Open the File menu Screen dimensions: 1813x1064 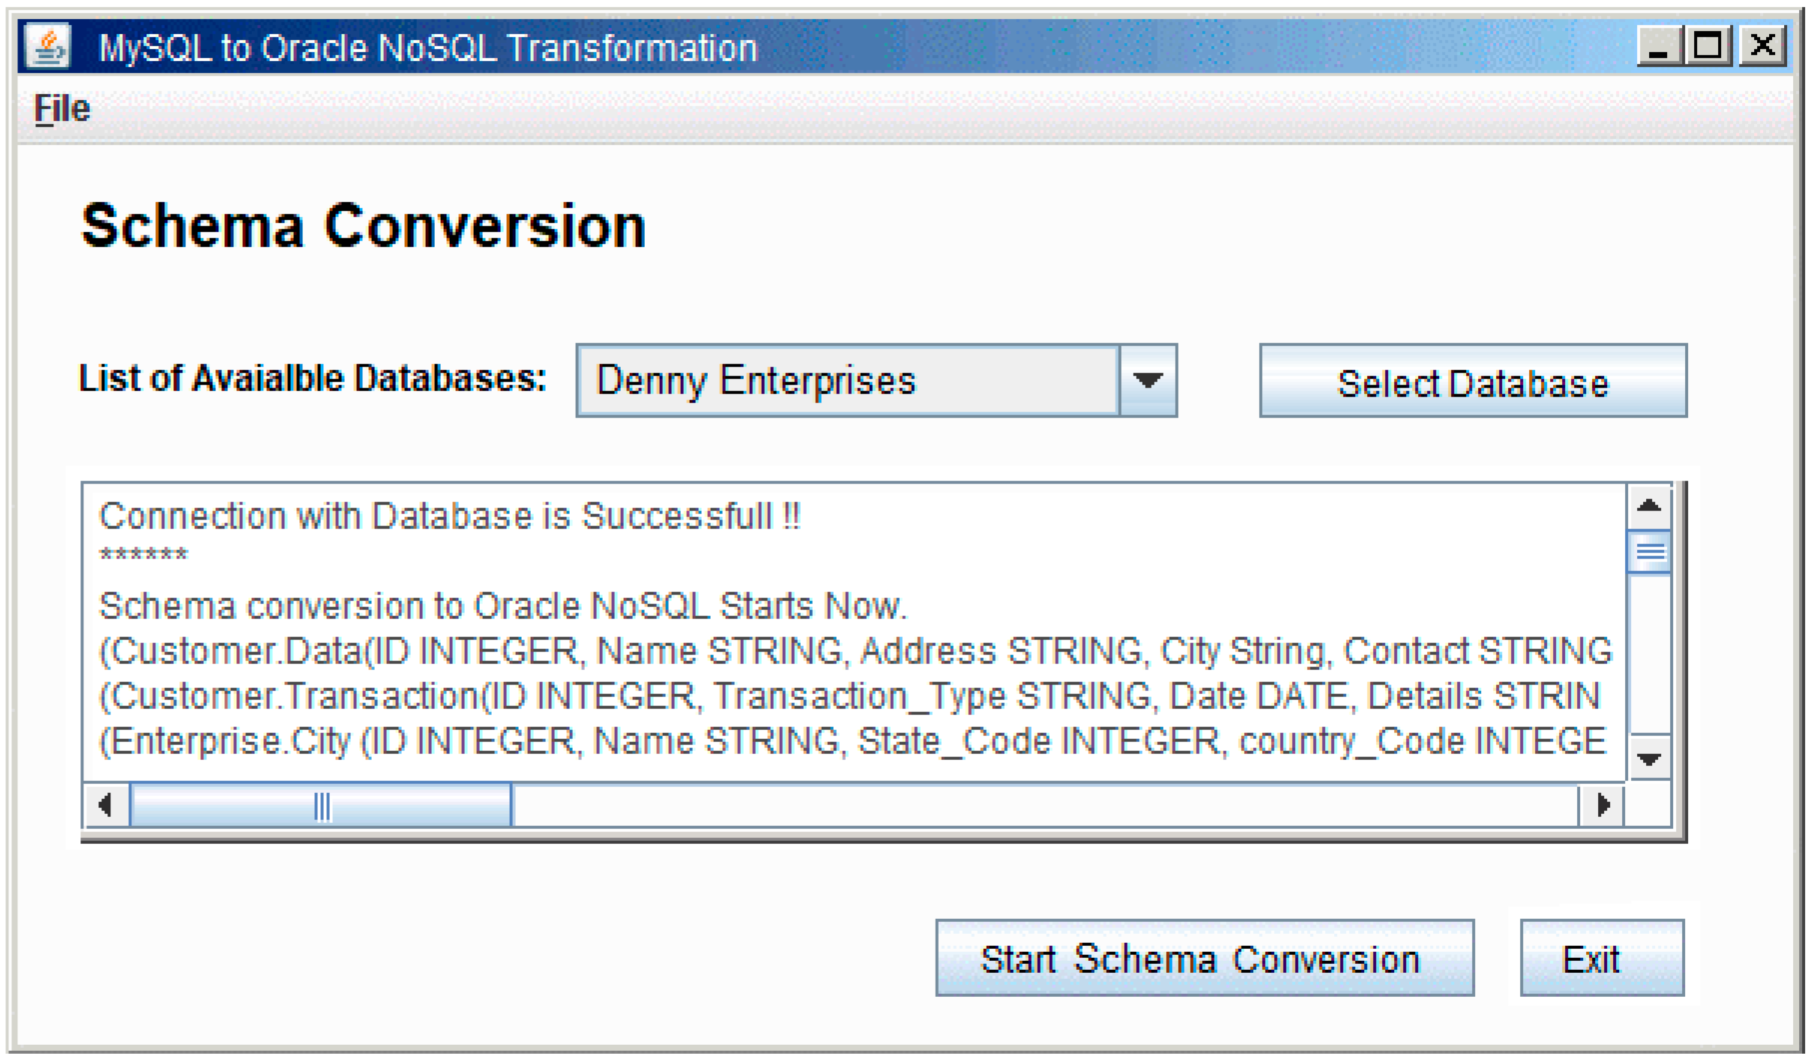(x=62, y=109)
